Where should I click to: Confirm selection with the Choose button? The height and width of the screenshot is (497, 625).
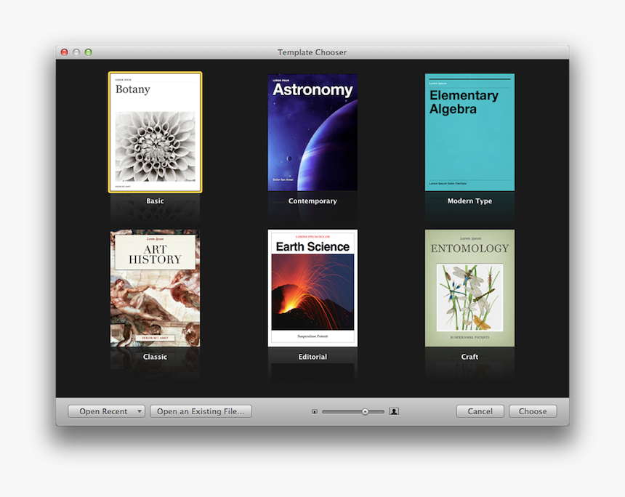pyautogui.click(x=533, y=411)
